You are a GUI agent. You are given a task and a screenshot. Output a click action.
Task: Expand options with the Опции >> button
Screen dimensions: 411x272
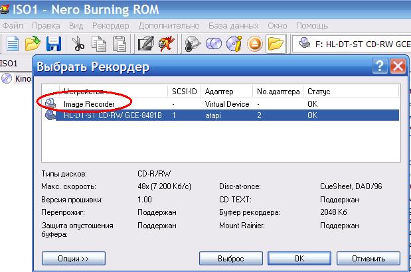click(x=74, y=258)
